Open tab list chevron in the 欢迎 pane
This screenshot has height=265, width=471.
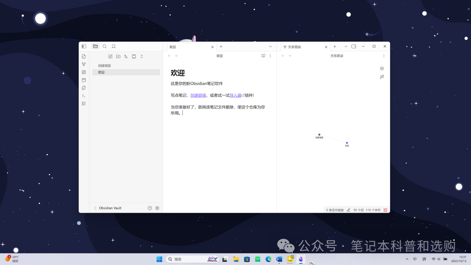point(270,47)
